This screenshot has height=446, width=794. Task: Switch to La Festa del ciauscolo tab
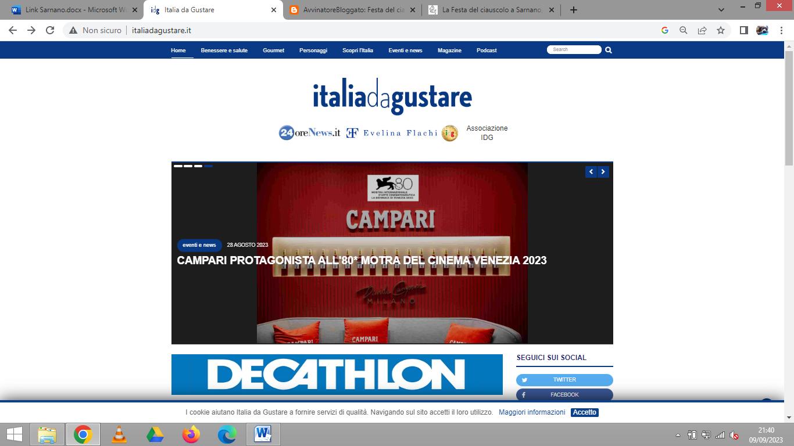pyautogui.click(x=492, y=9)
